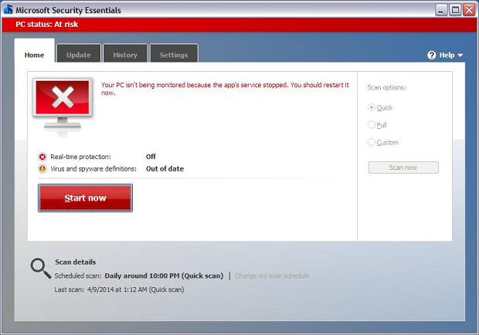479x335 pixels.
Task: Click 'Daily around 10:00 PM (Quick scan)' text
Action: 164,276
